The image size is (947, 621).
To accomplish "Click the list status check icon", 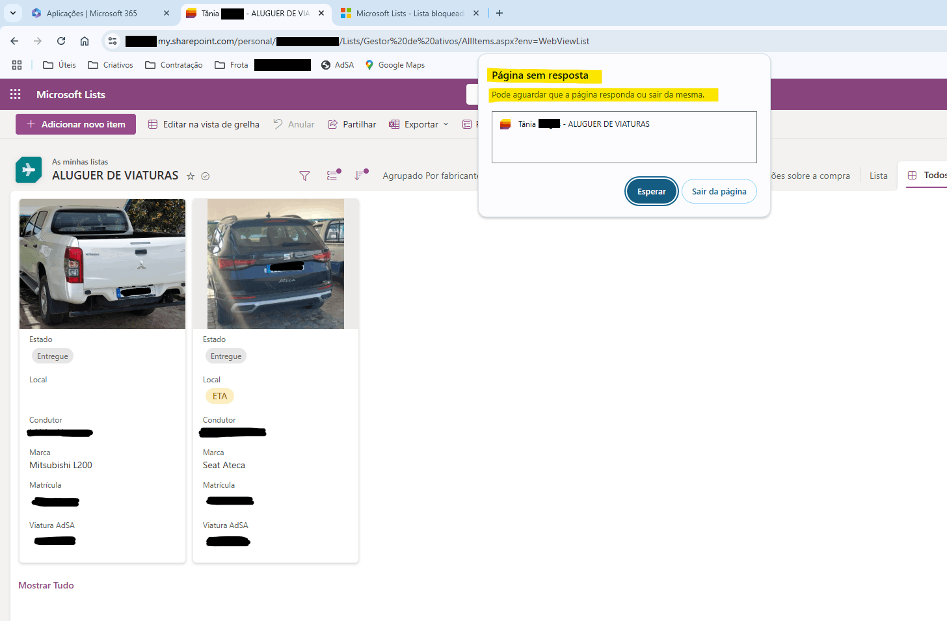I will (x=206, y=176).
